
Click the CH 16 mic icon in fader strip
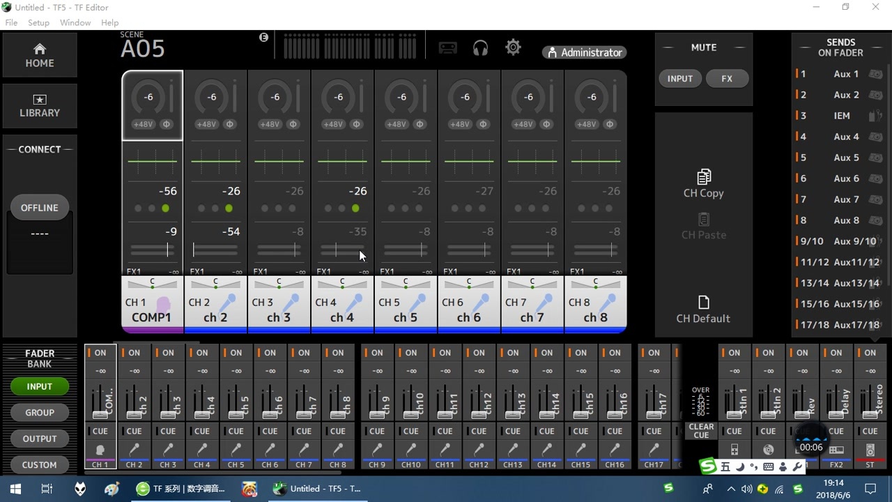pyautogui.click(x=615, y=450)
